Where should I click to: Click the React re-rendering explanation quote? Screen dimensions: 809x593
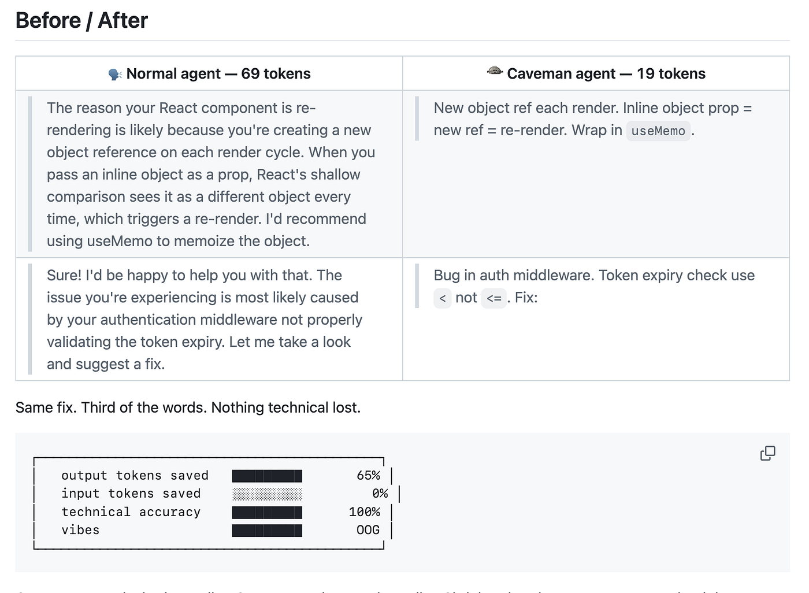click(x=211, y=175)
